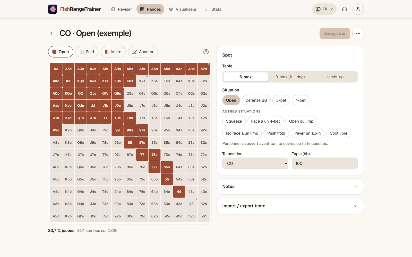Toggle the 22 cell in the grid

[x=204, y=216]
